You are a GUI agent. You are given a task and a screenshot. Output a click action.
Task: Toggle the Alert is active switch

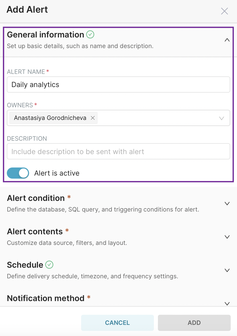click(18, 173)
